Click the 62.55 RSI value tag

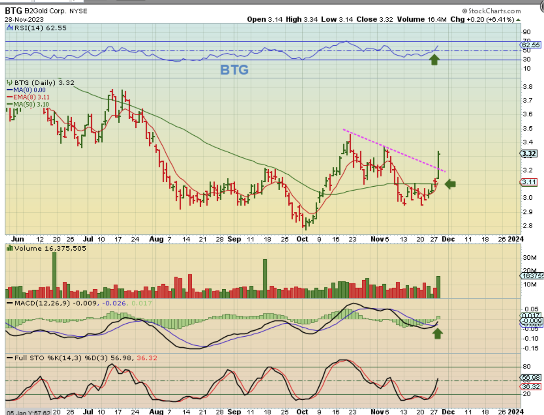531,45
